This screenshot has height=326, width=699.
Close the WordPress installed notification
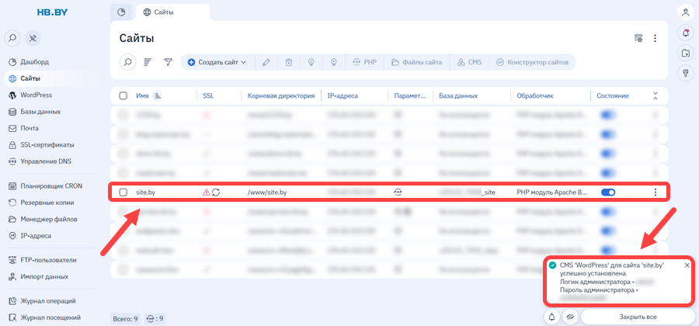coord(687,265)
